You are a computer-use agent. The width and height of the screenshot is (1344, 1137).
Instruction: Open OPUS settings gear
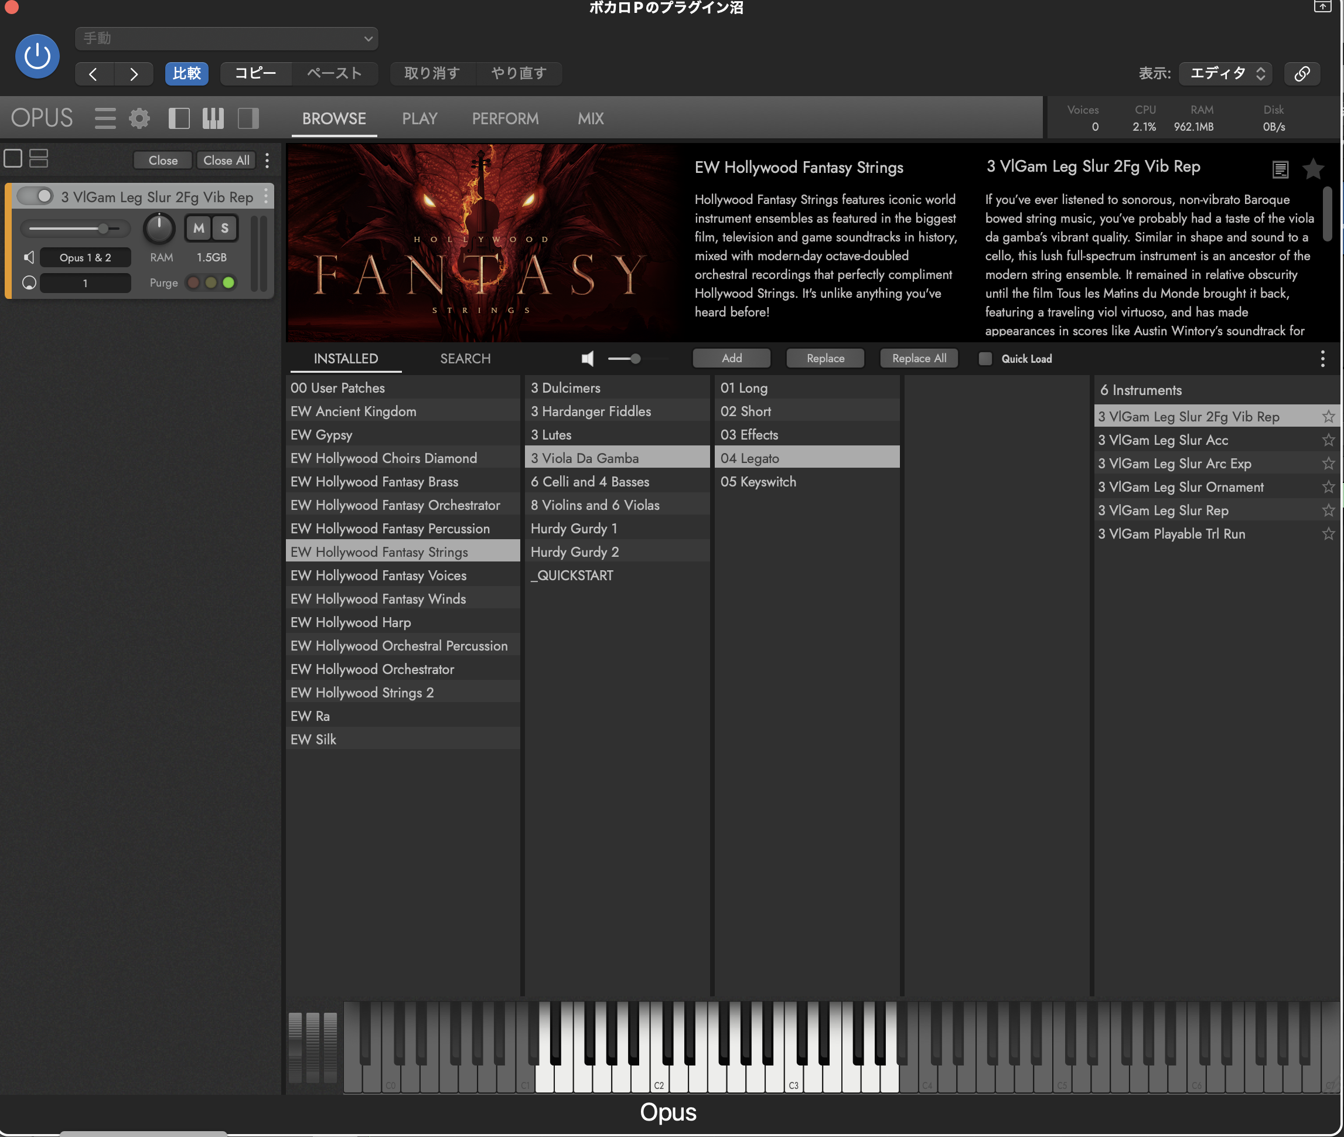click(x=139, y=118)
